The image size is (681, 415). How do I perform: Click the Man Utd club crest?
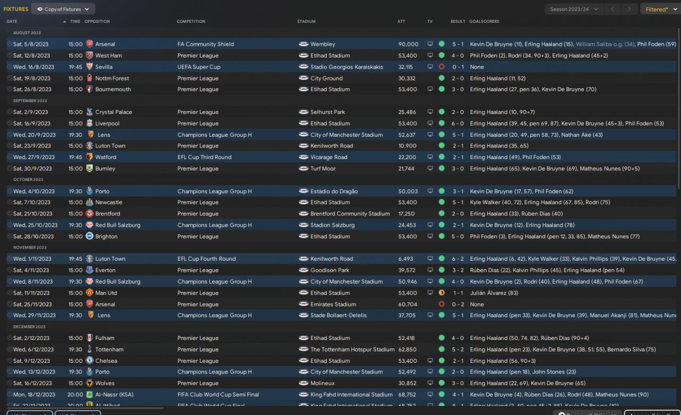[x=89, y=293]
